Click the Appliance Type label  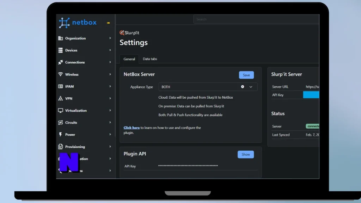[x=142, y=87]
